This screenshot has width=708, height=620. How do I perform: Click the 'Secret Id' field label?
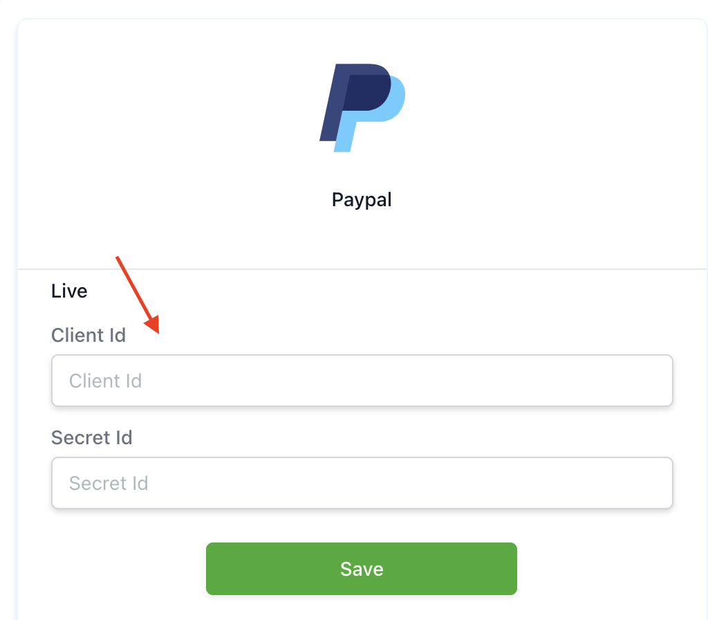tap(92, 437)
